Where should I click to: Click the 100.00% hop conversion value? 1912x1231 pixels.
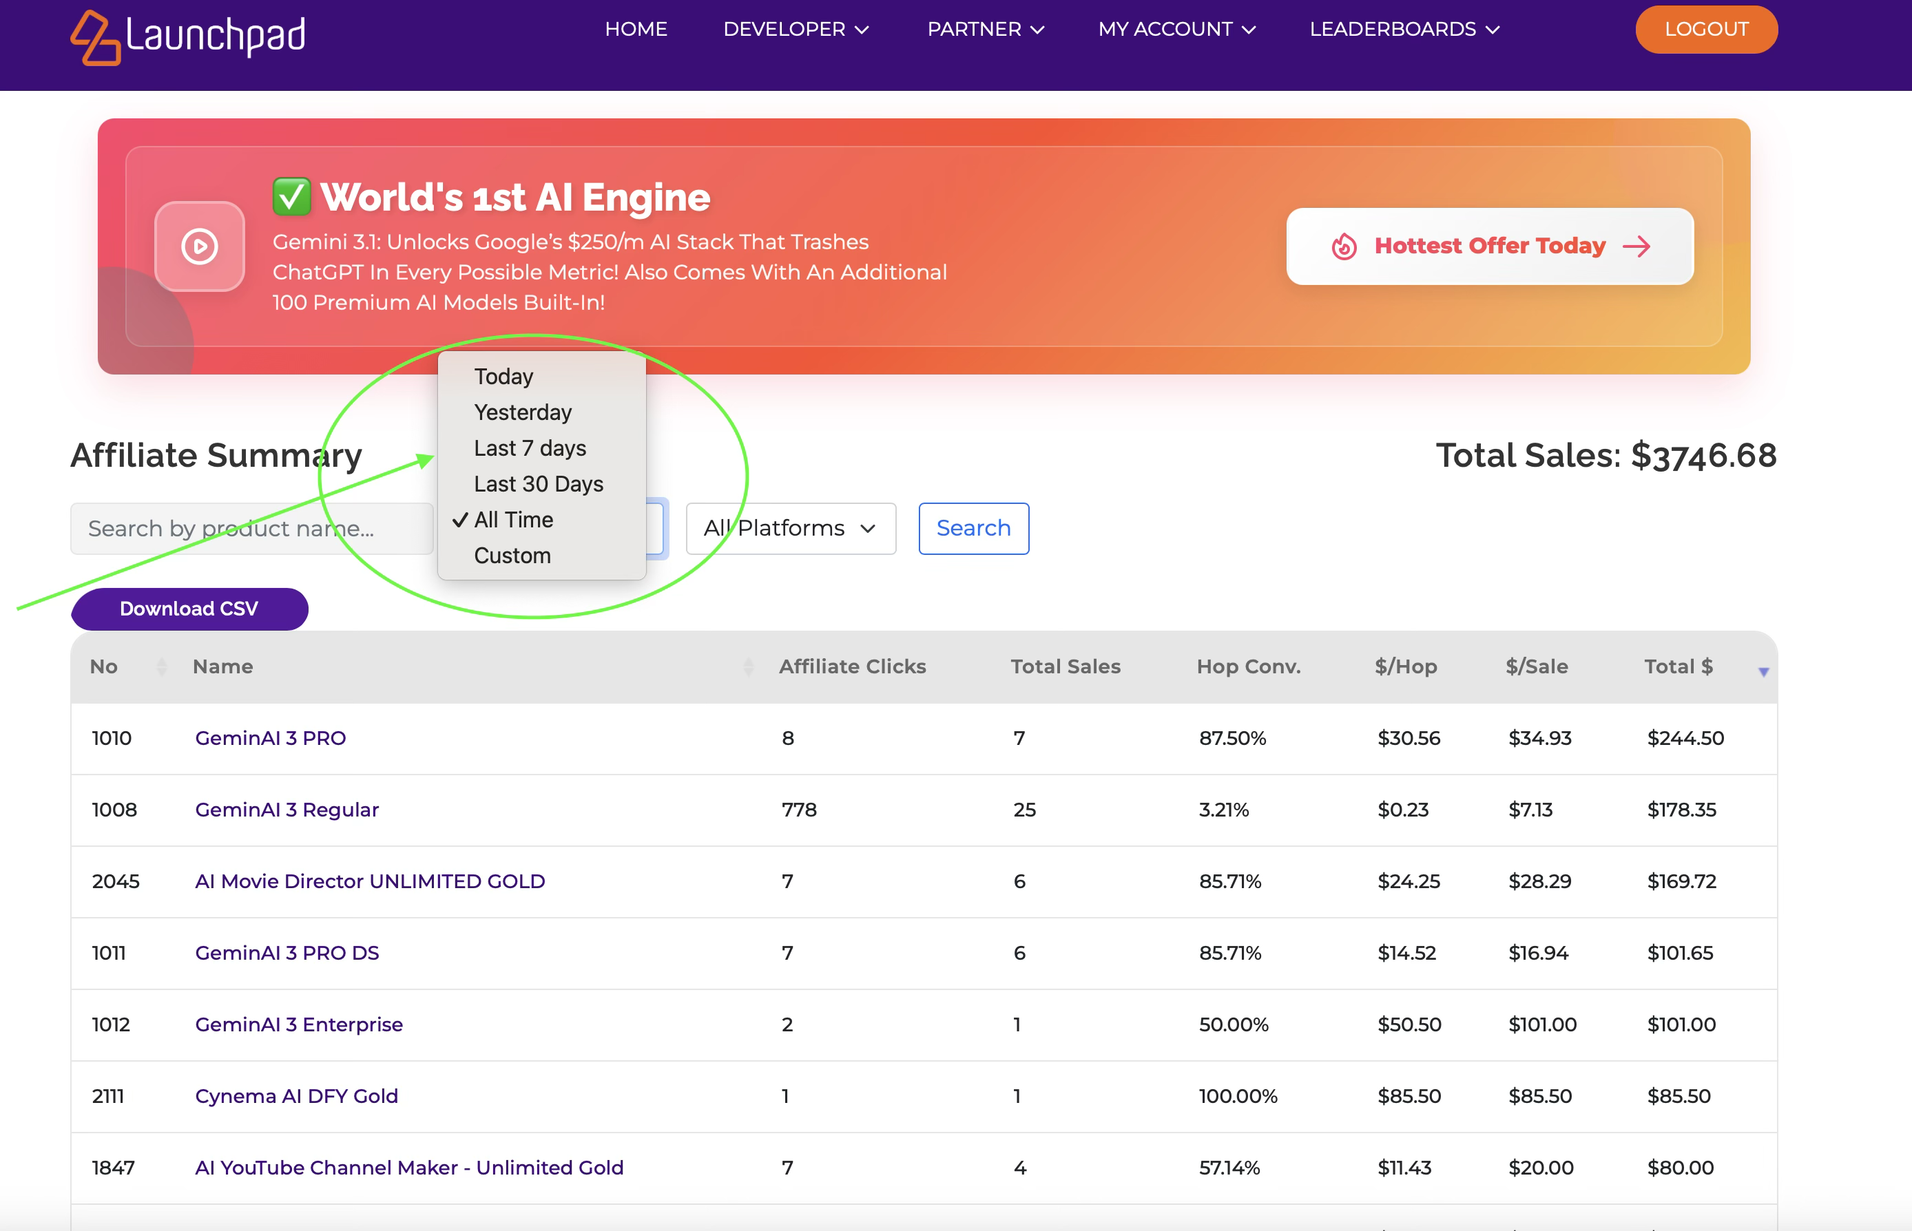point(1238,1096)
